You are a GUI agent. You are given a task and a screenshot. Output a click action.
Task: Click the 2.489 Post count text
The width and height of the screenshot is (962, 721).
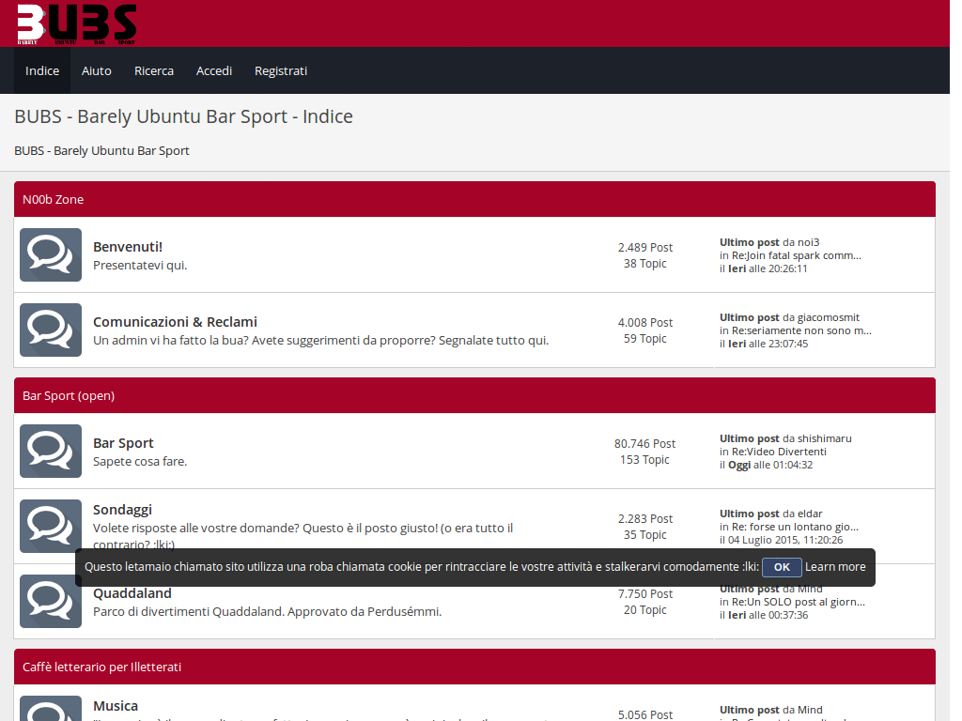coord(644,248)
